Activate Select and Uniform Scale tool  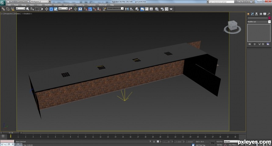pos(56,9)
